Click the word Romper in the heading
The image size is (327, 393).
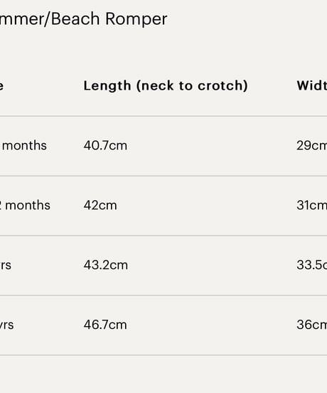tap(136, 19)
